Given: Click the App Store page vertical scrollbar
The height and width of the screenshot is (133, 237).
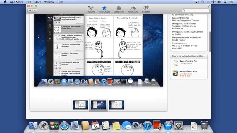Looking at the screenshot, I should (x=210, y=41).
